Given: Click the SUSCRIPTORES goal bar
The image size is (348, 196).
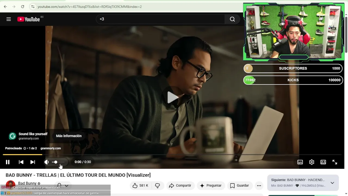Looking at the screenshot, I should point(293,68).
